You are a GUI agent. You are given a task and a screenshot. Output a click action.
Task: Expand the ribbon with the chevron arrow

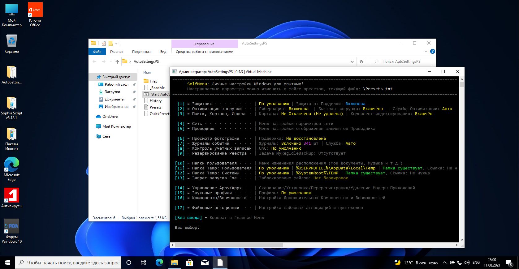click(x=426, y=51)
